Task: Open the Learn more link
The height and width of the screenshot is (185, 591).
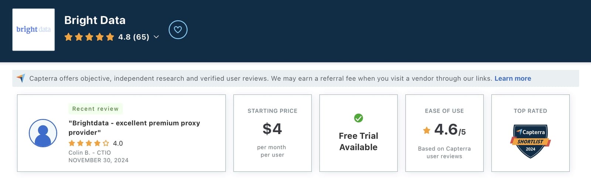Action: pyautogui.click(x=513, y=78)
